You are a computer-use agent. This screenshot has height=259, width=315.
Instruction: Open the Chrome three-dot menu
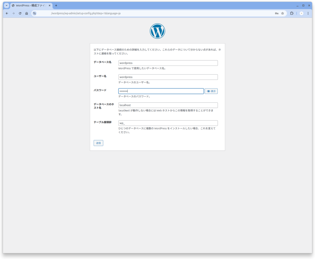point(308,13)
